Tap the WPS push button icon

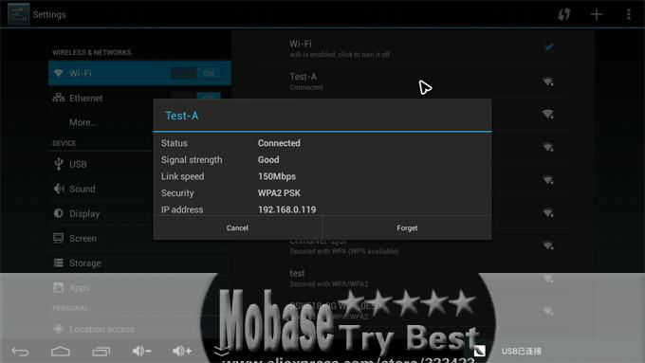click(x=564, y=14)
